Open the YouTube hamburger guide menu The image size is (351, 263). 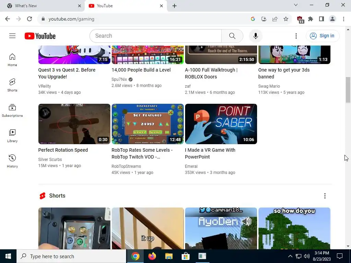pos(12,36)
